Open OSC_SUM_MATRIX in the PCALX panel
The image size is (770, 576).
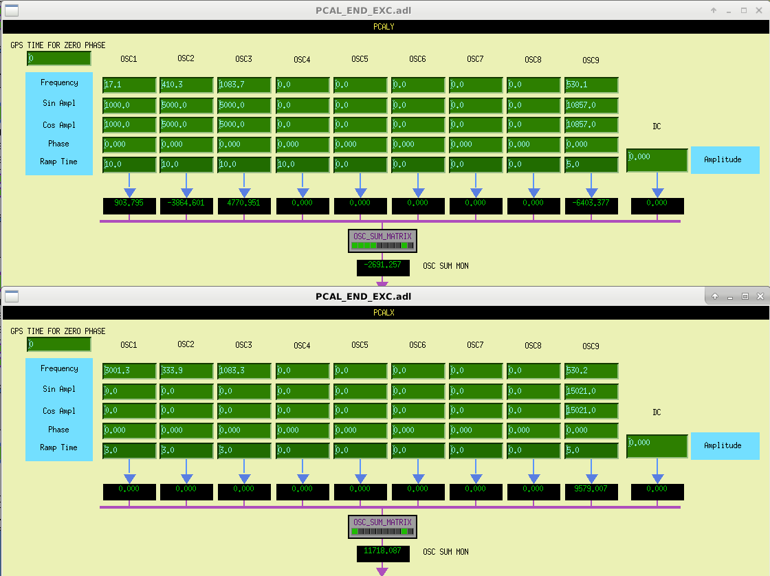point(382,527)
